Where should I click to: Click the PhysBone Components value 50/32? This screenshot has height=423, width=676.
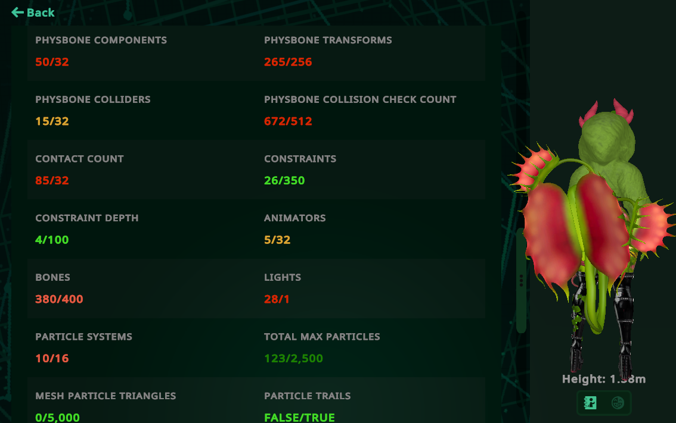pos(52,62)
